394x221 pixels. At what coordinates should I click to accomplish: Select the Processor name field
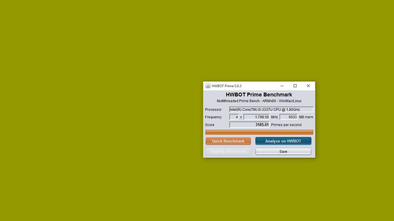click(x=271, y=109)
